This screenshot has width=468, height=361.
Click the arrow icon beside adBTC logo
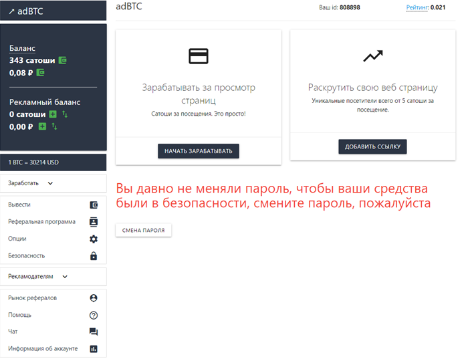point(11,11)
